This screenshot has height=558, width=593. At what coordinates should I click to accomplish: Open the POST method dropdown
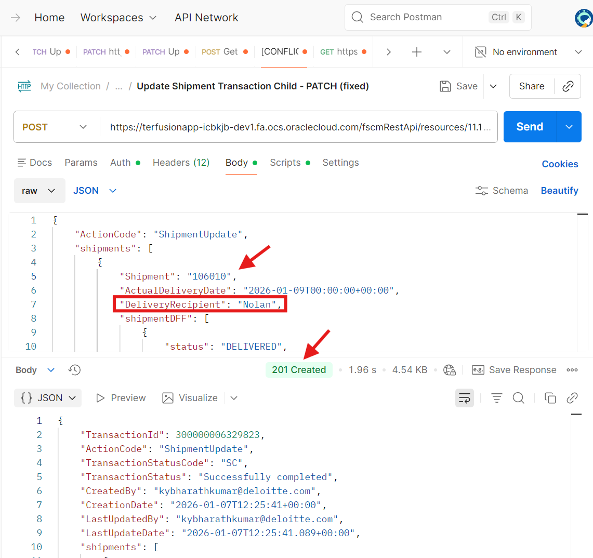pos(56,126)
